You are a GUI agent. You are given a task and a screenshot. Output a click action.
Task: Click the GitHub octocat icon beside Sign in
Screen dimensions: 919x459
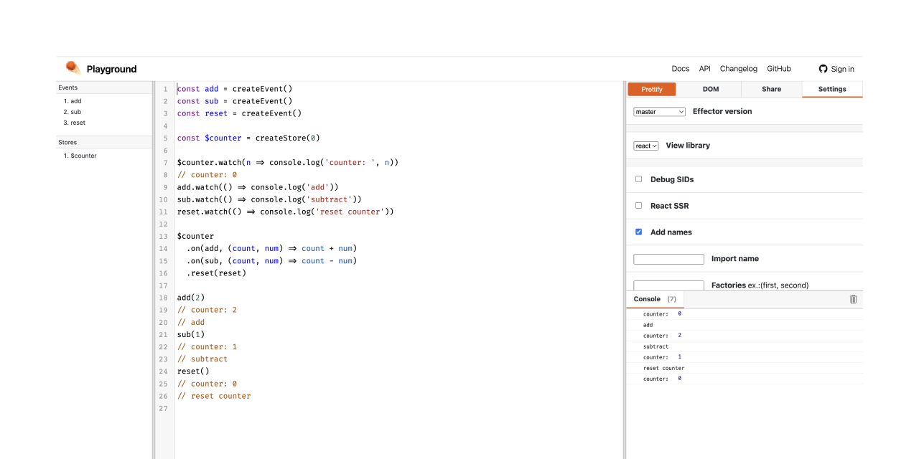(x=823, y=68)
